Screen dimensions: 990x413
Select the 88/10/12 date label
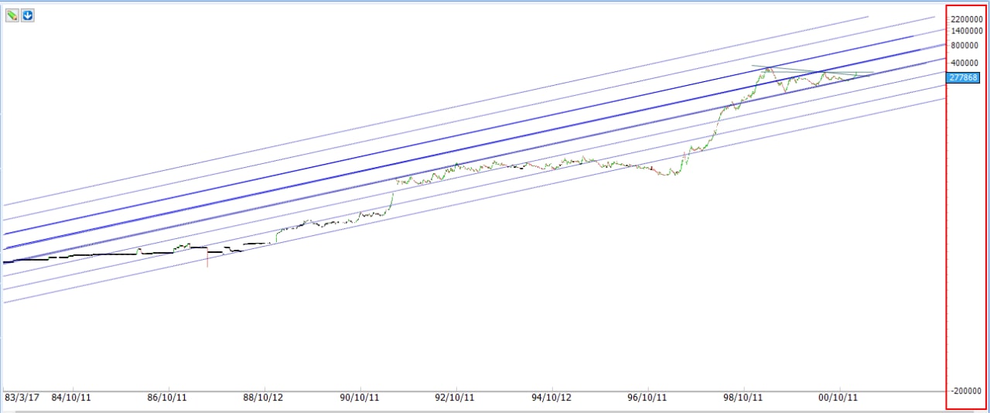(x=263, y=398)
